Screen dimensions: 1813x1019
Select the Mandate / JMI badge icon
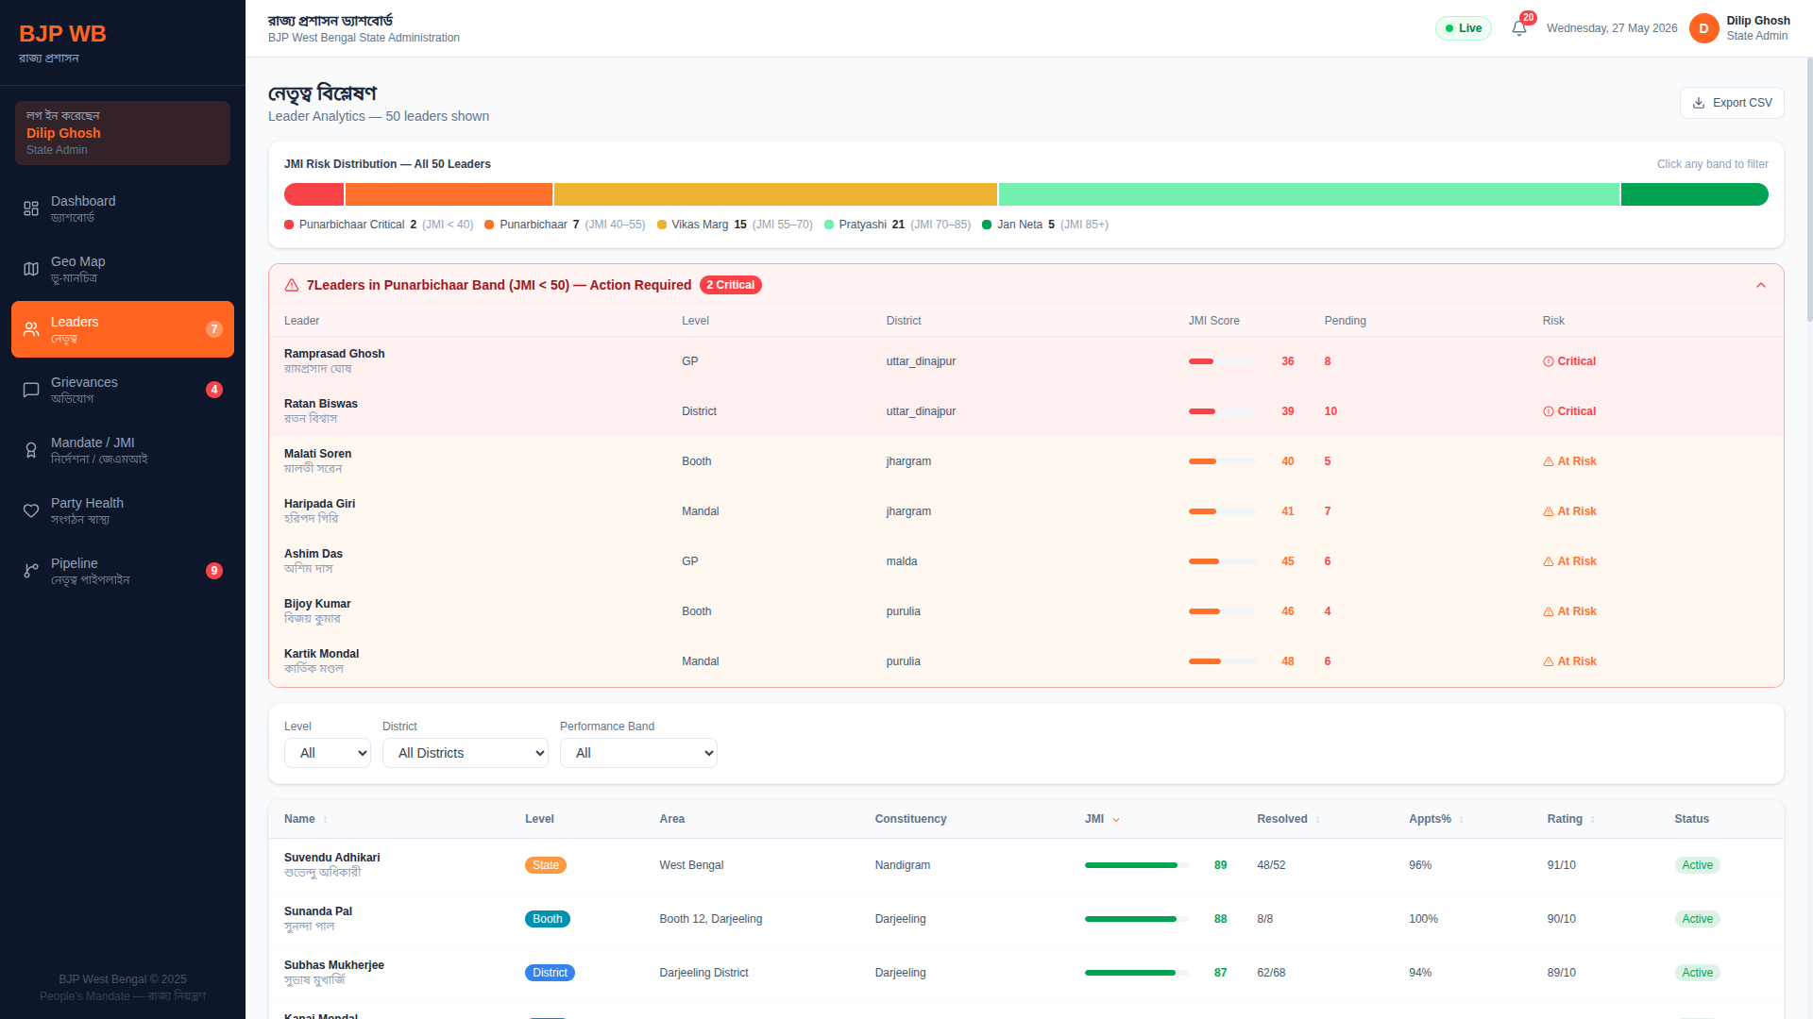click(x=31, y=450)
